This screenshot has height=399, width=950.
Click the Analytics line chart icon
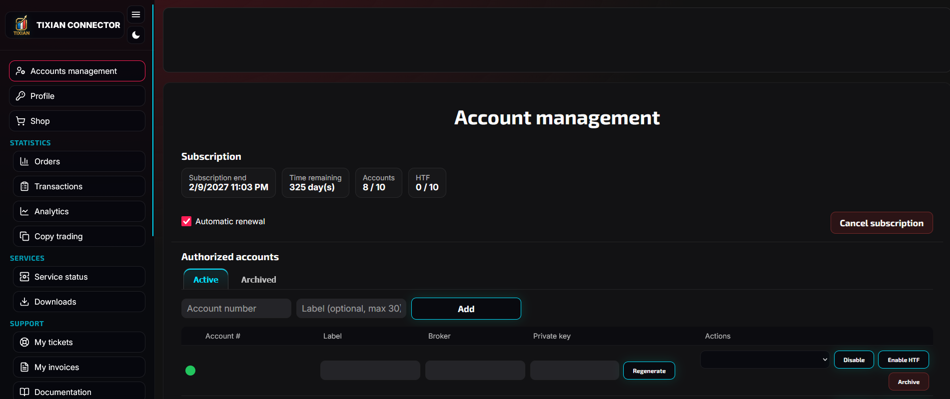[24, 211]
